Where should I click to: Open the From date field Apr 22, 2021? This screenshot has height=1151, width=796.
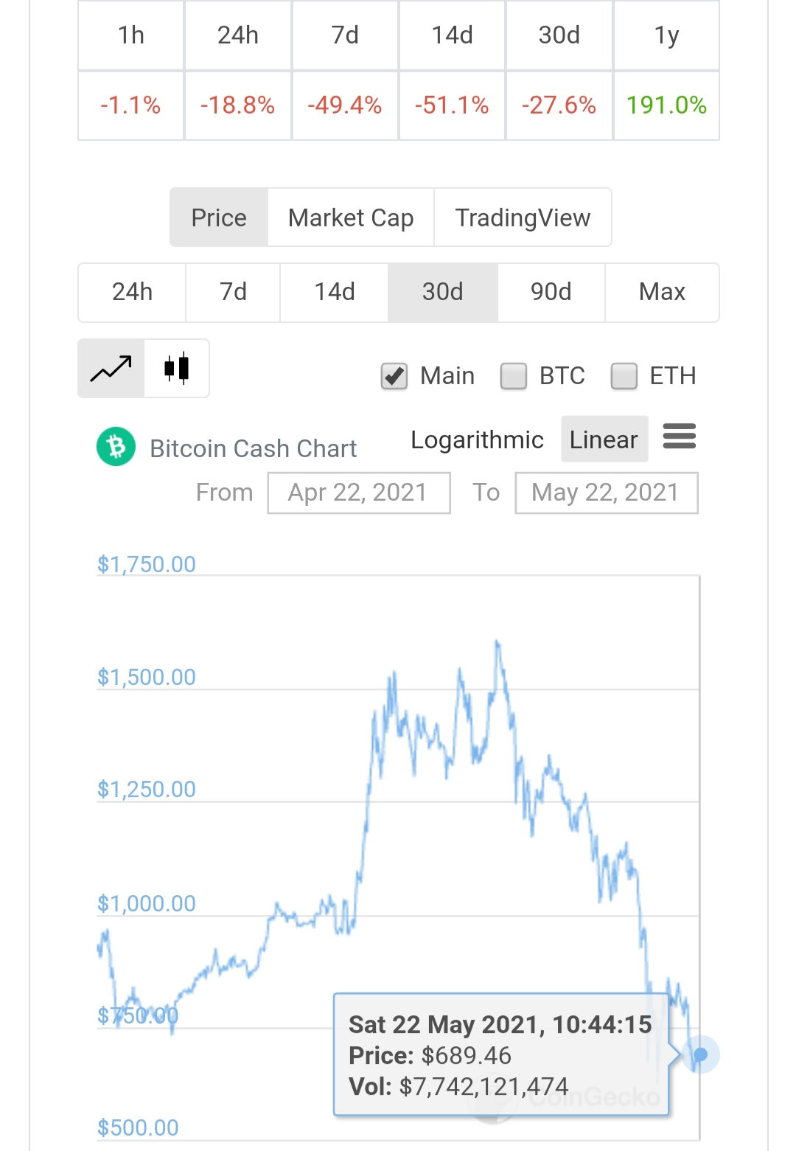359,493
